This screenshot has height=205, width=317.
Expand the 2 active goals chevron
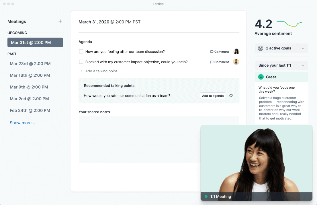click(303, 48)
